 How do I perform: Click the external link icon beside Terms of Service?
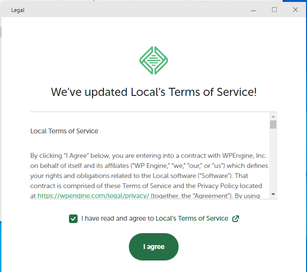(x=235, y=219)
